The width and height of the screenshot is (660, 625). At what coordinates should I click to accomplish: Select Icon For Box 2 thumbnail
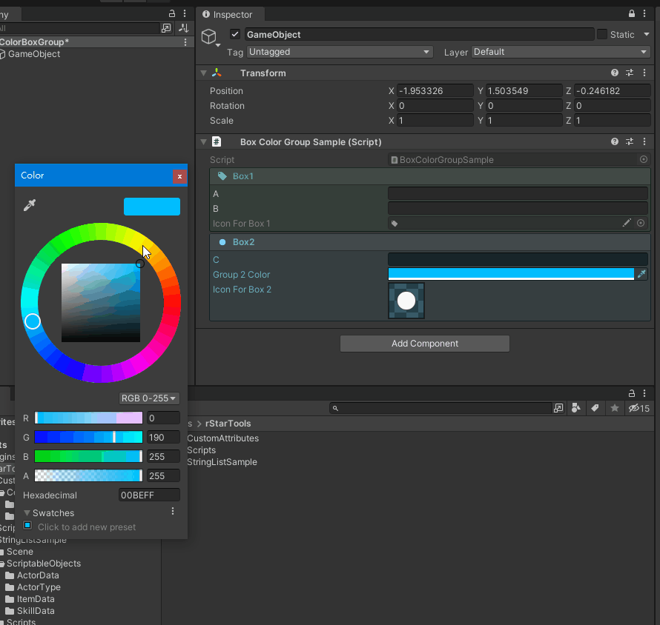pos(406,301)
